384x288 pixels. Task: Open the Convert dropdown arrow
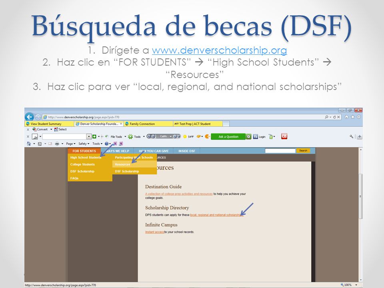click(51, 129)
